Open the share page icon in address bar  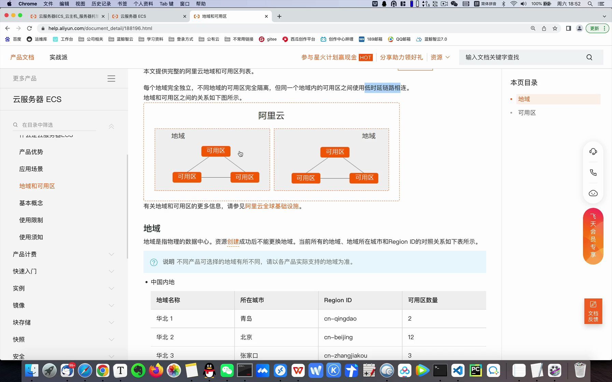544,28
